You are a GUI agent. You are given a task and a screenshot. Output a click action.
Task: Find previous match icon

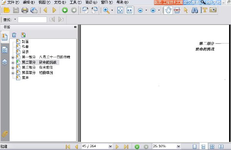(x=52, y=20)
